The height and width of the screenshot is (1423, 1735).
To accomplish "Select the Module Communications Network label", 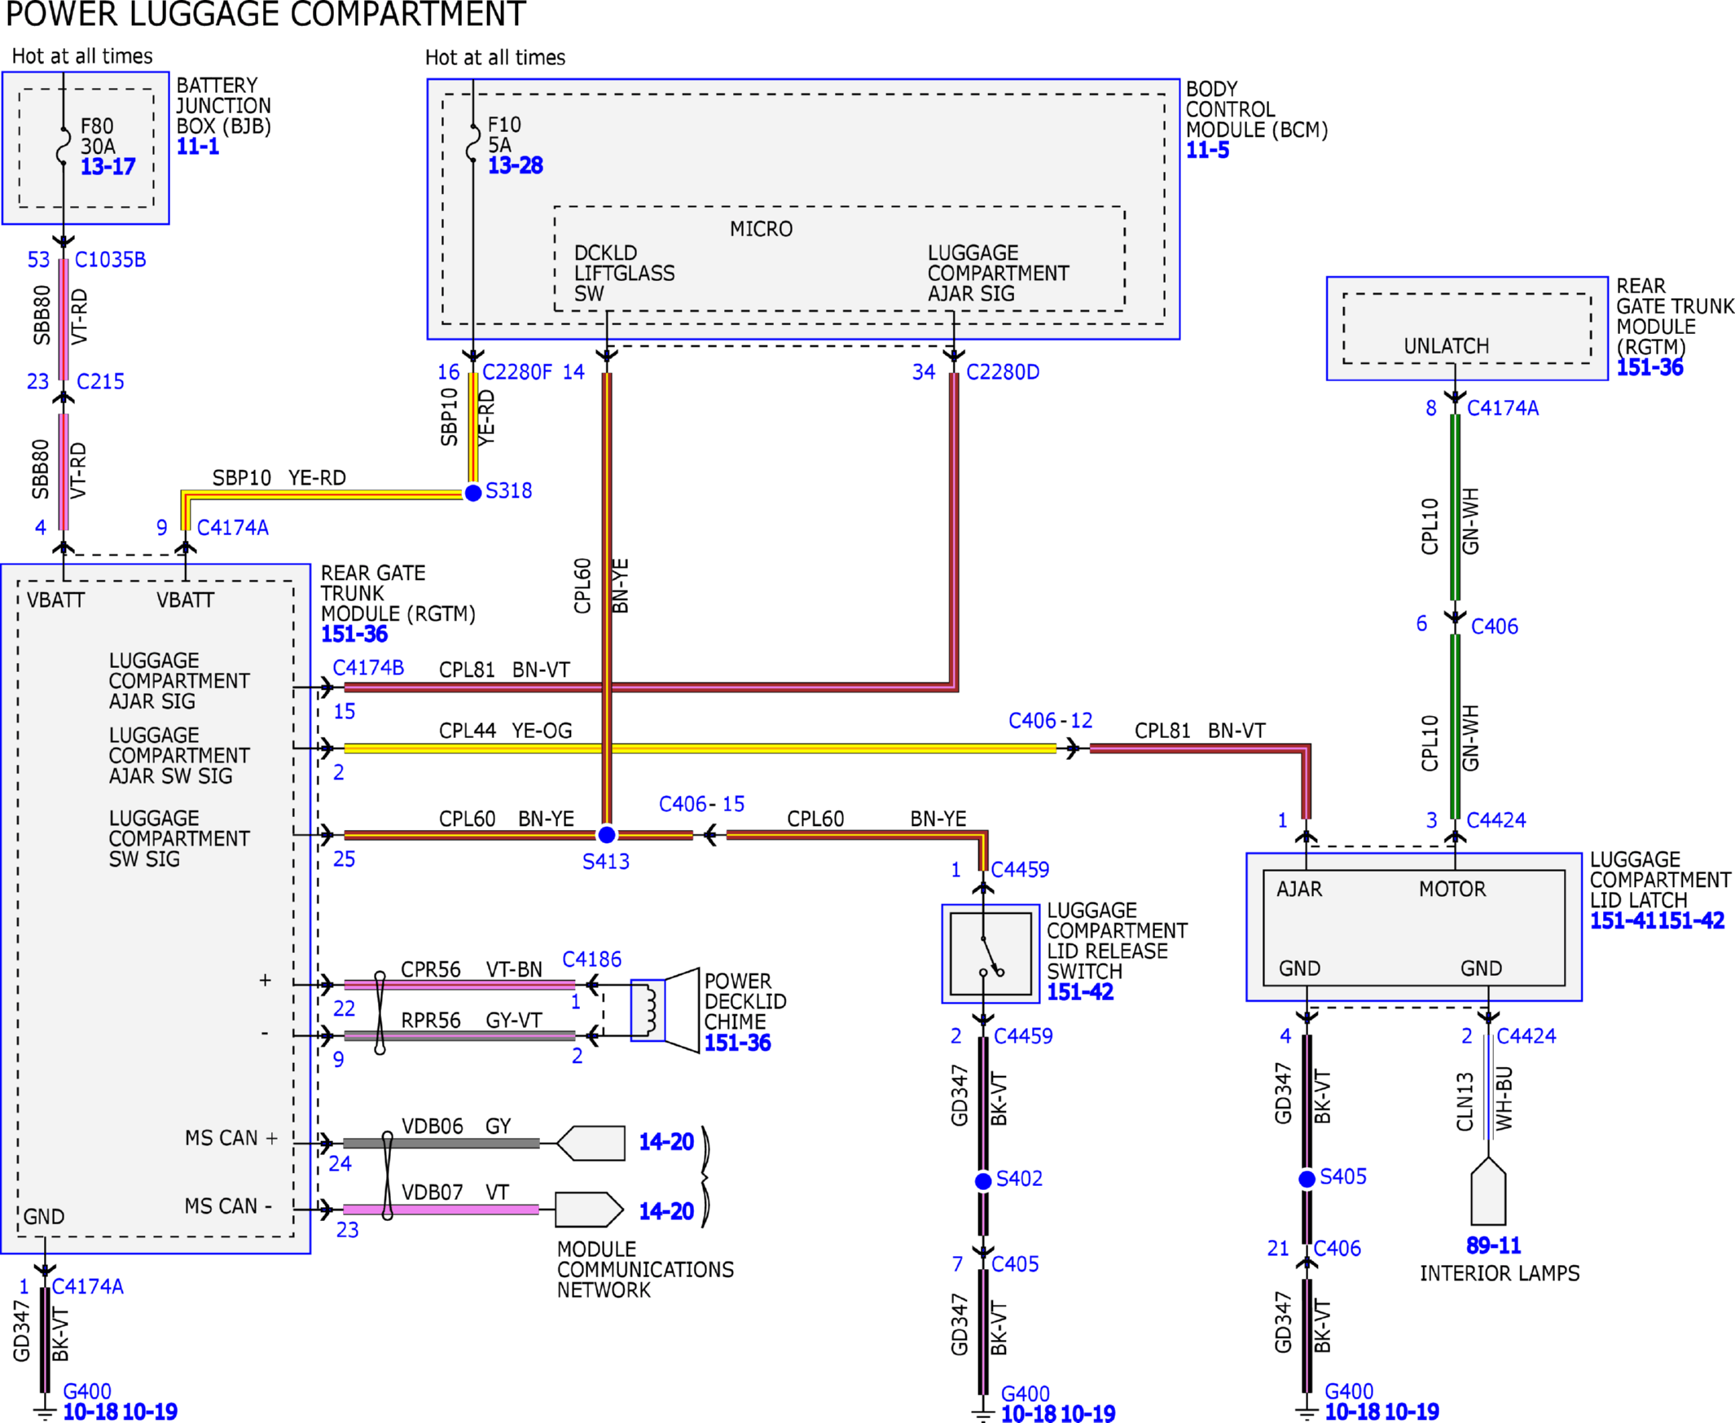I will tap(646, 1270).
